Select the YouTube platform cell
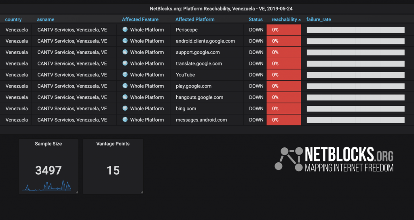 [x=185, y=75]
